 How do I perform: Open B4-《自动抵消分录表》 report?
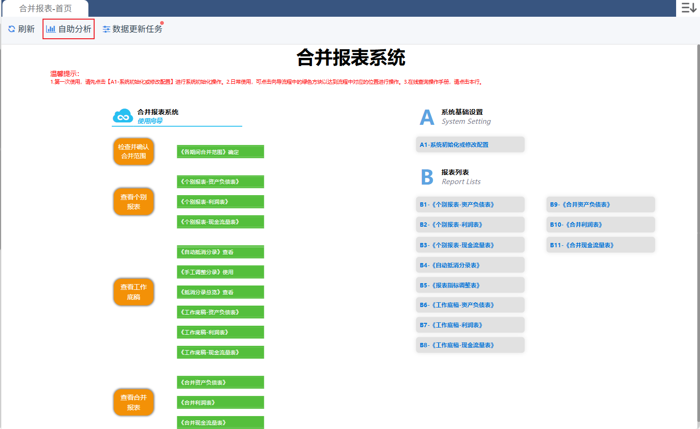470,265
